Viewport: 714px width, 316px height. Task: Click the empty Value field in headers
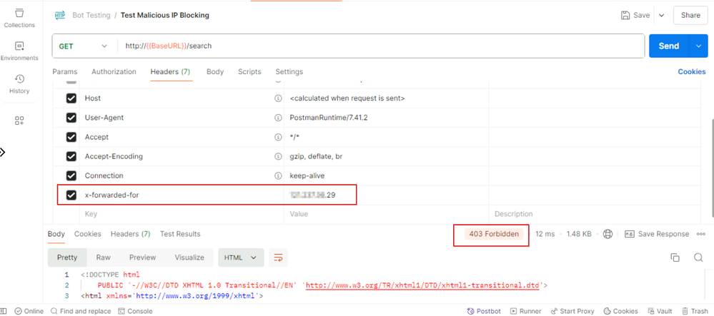pyautogui.click(x=386, y=214)
